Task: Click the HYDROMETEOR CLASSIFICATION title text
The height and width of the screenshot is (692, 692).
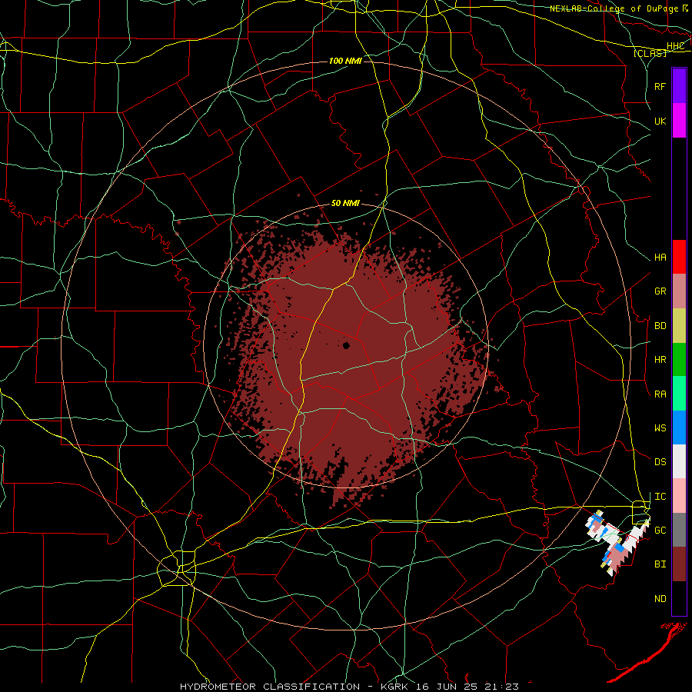Action: (270, 687)
